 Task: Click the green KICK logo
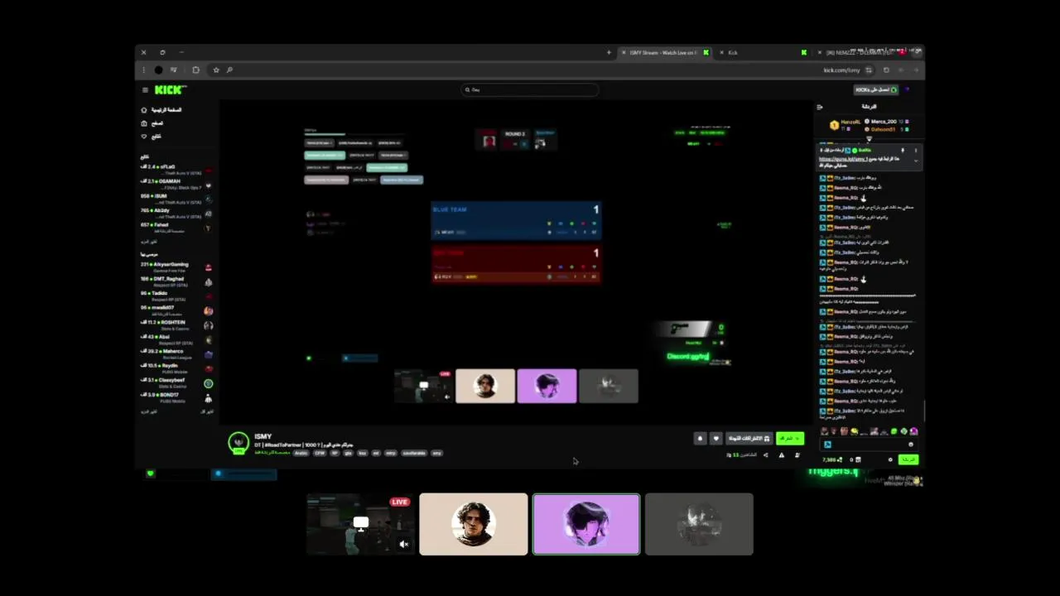click(170, 89)
